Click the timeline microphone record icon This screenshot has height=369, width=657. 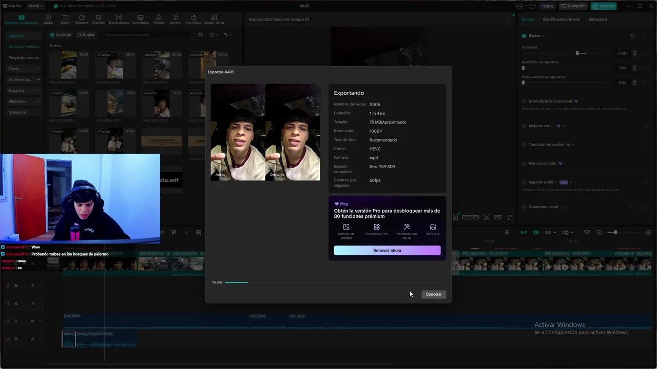(507, 232)
